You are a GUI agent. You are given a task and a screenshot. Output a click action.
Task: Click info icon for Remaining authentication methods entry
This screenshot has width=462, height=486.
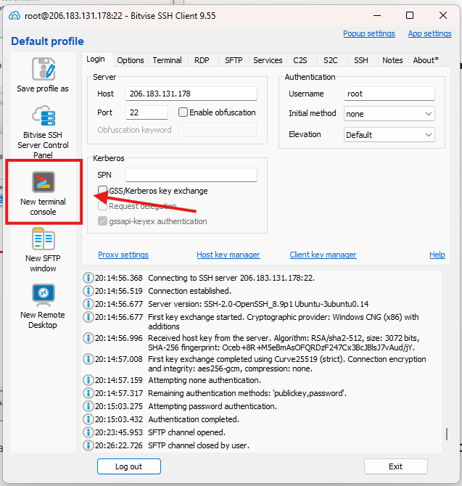coord(88,393)
